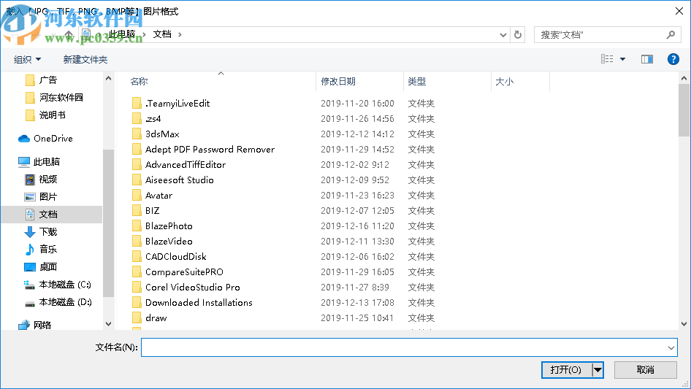Expand the view options dropdown arrow
Image resolution: width=691 pixels, height=389 pixels.
[x=622, y=59]
